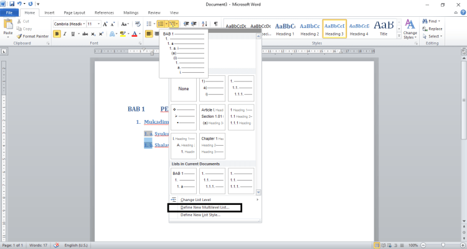Select the None list thumbnail in List Library
This screenshot has width=467, height=249.
click(x=184, y=88)
